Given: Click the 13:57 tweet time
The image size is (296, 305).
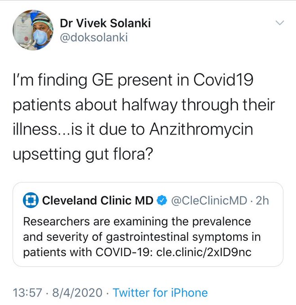Looking at the screenshot, I should pos(27,293).
